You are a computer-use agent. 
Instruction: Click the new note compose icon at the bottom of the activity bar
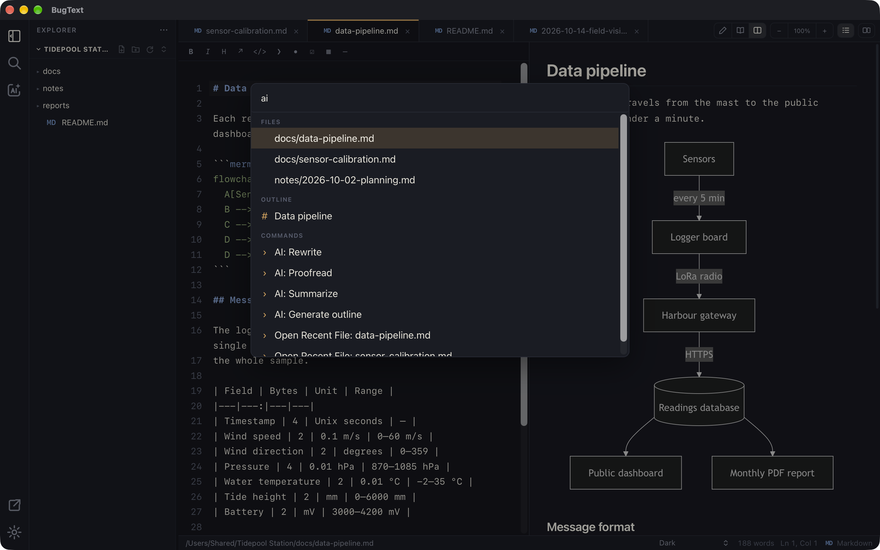(14, 505)
